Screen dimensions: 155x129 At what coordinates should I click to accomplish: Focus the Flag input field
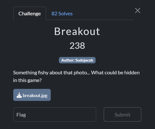coord(55,114)
